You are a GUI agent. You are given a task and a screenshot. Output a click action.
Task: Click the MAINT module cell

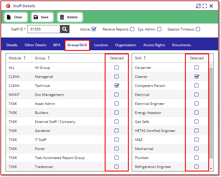coord(14,94)
